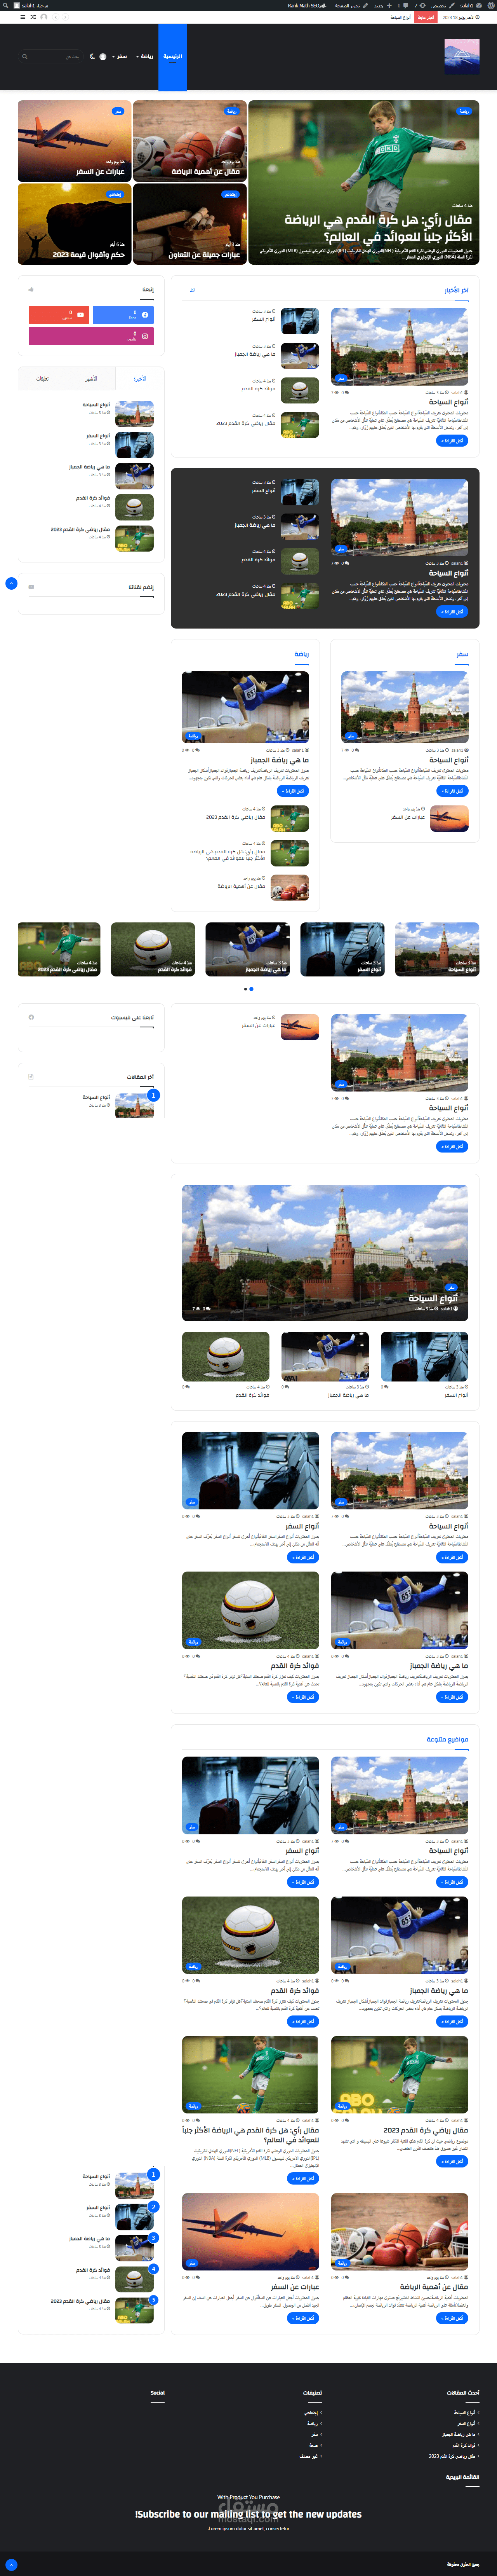
Task: Open the pink Instagram follow button
Action: 91,336
